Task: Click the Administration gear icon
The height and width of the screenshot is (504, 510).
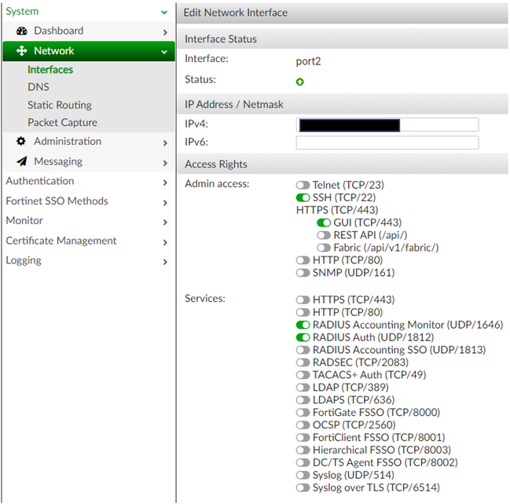Action: pos(20,142)
